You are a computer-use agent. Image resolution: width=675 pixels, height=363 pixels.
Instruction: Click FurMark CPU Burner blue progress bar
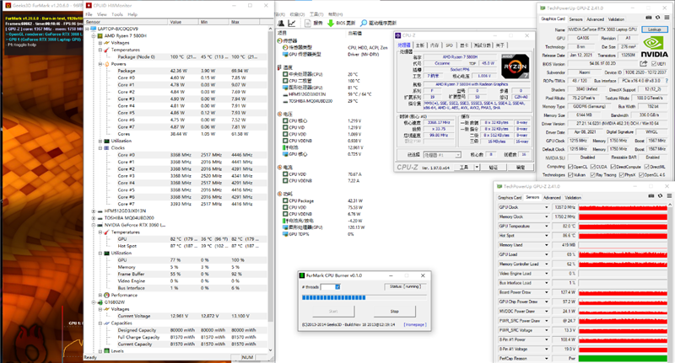[333, 297]
